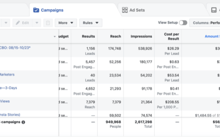Toggle the View Setup switch
Image resolution: width=220 pixels, height=137 pixels.
(x=183, y=23)
